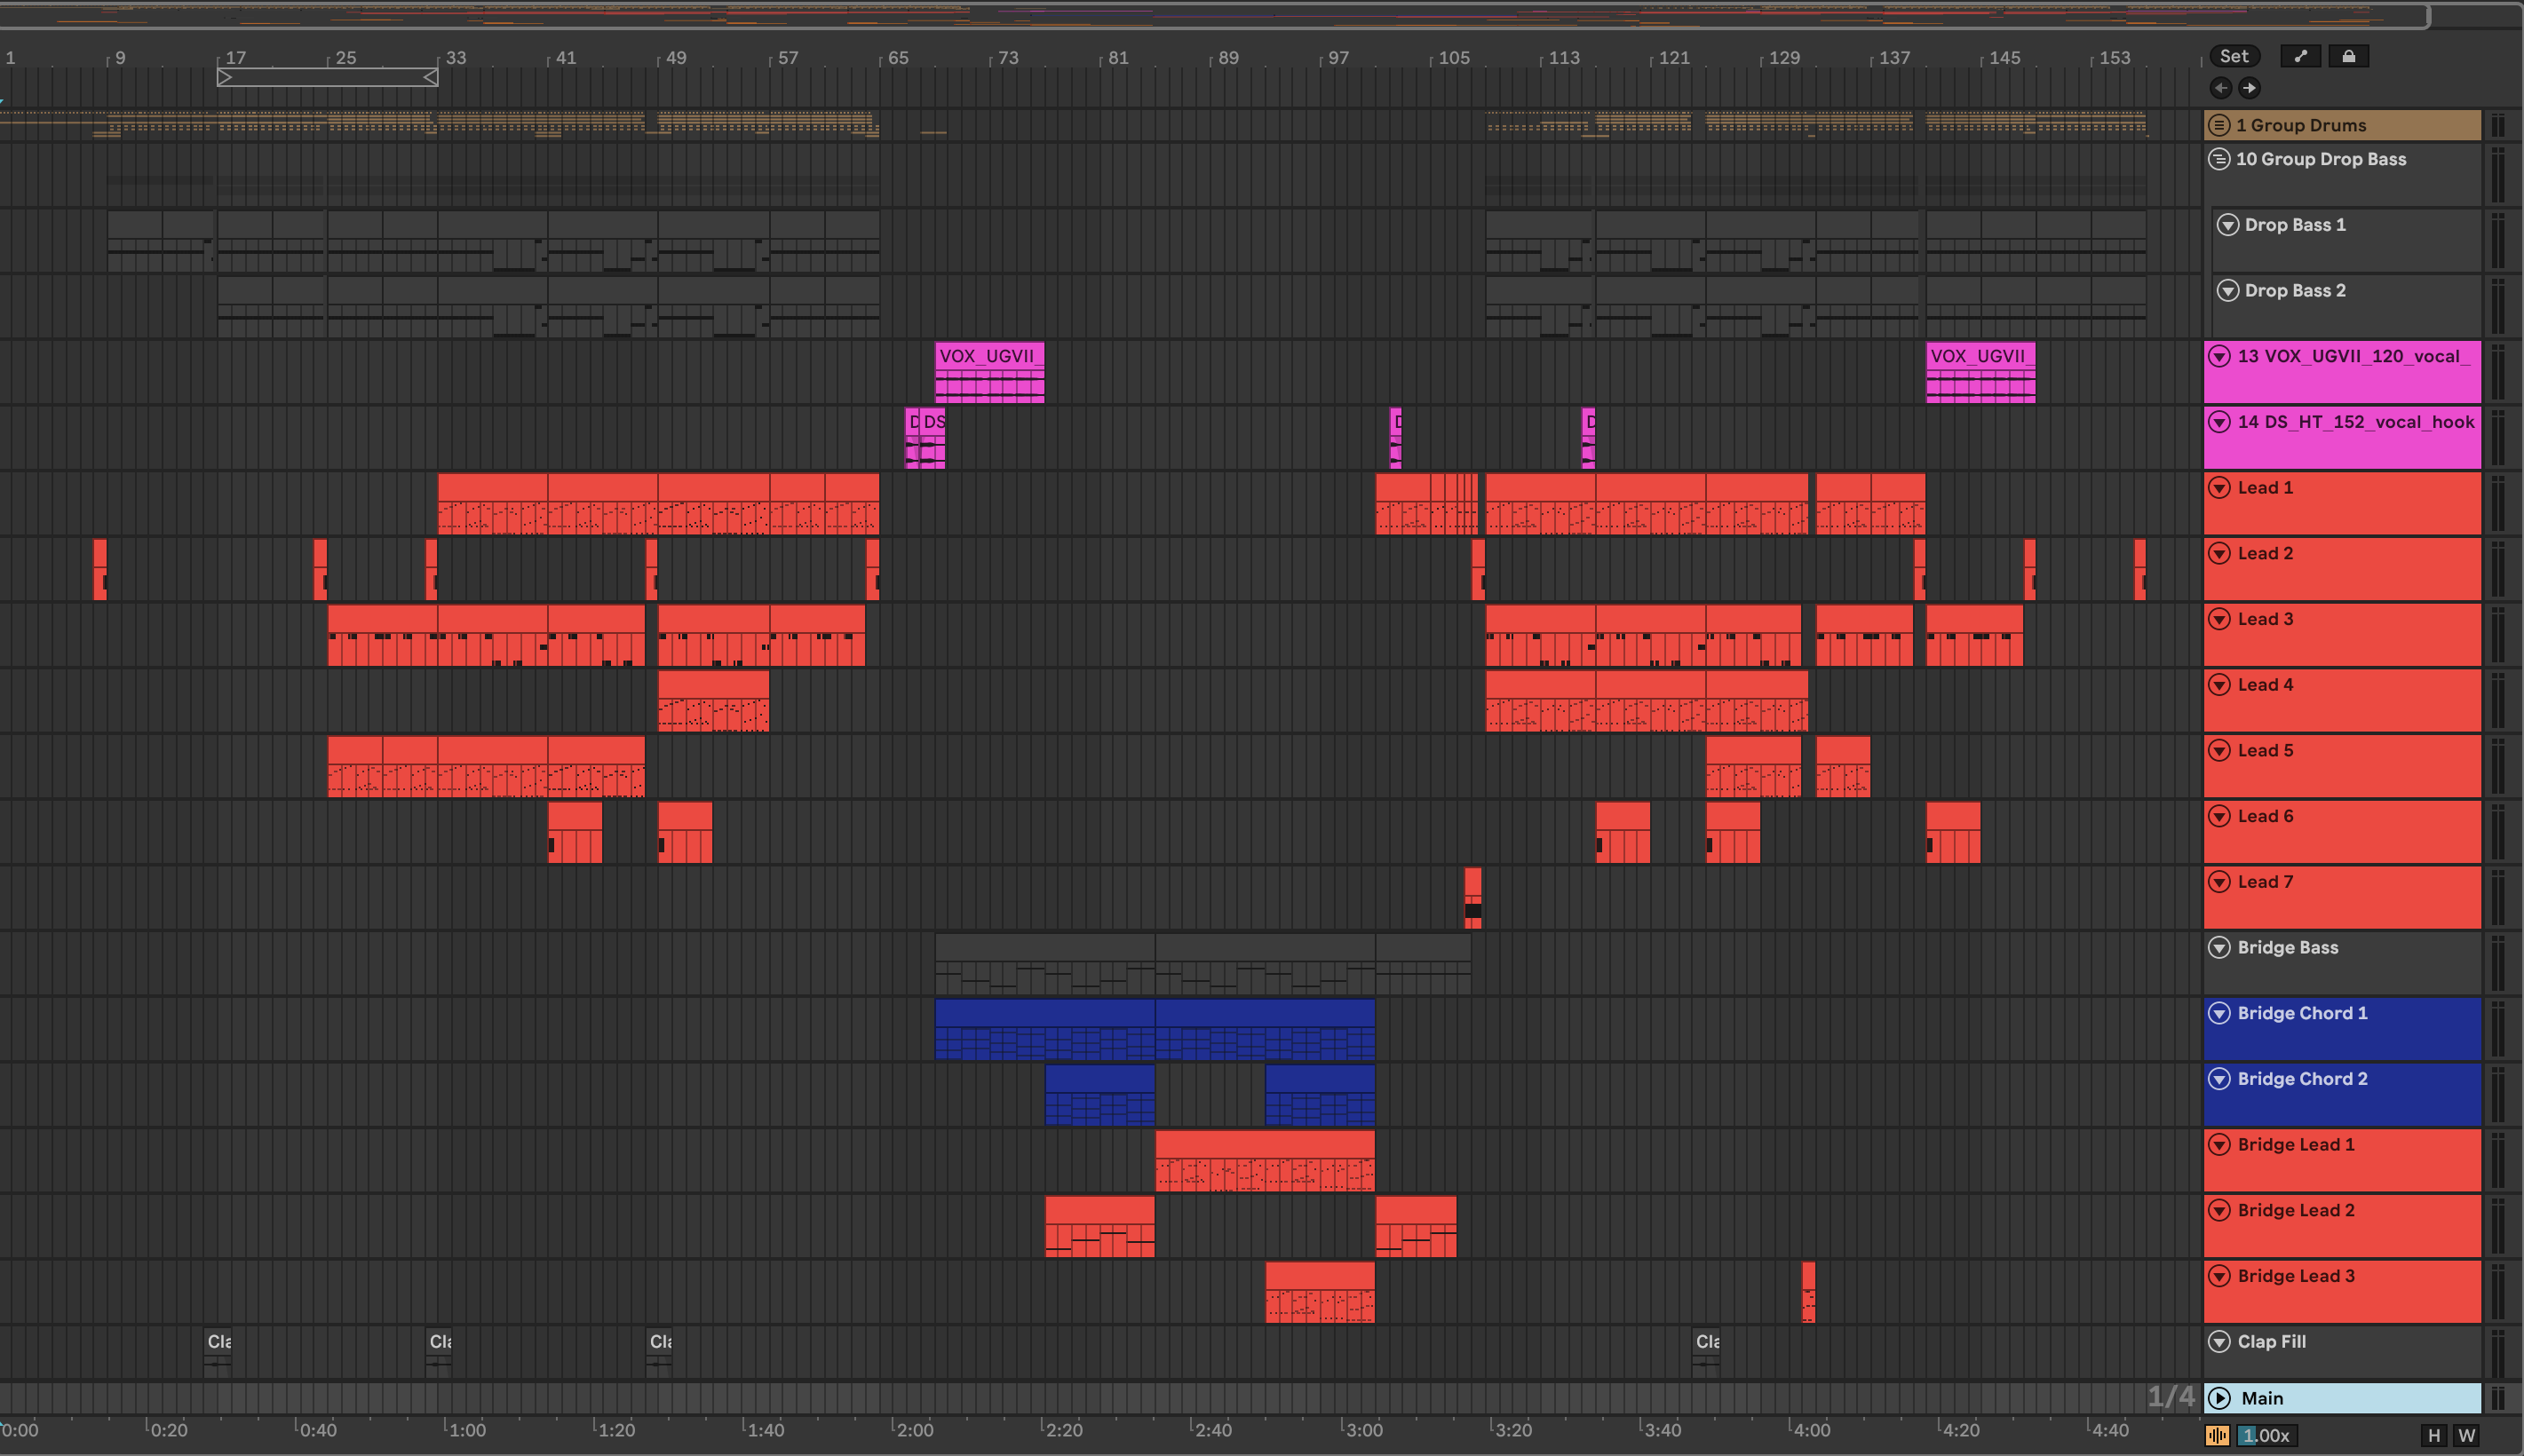Toggle the H optimize height button
The width and height of the screenshot is (2524, 1456).
[x=2434, y=1435]
